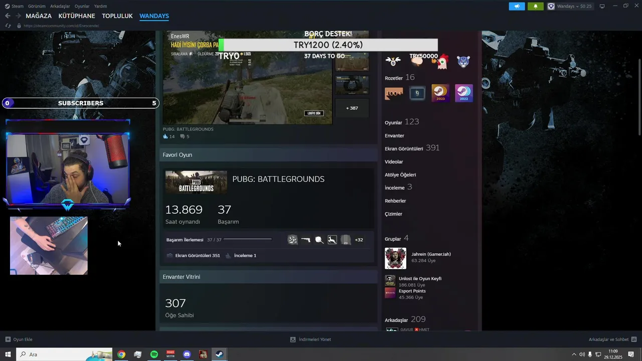
Task: Open the Gruplar 4 link
Action: (397, 238)
